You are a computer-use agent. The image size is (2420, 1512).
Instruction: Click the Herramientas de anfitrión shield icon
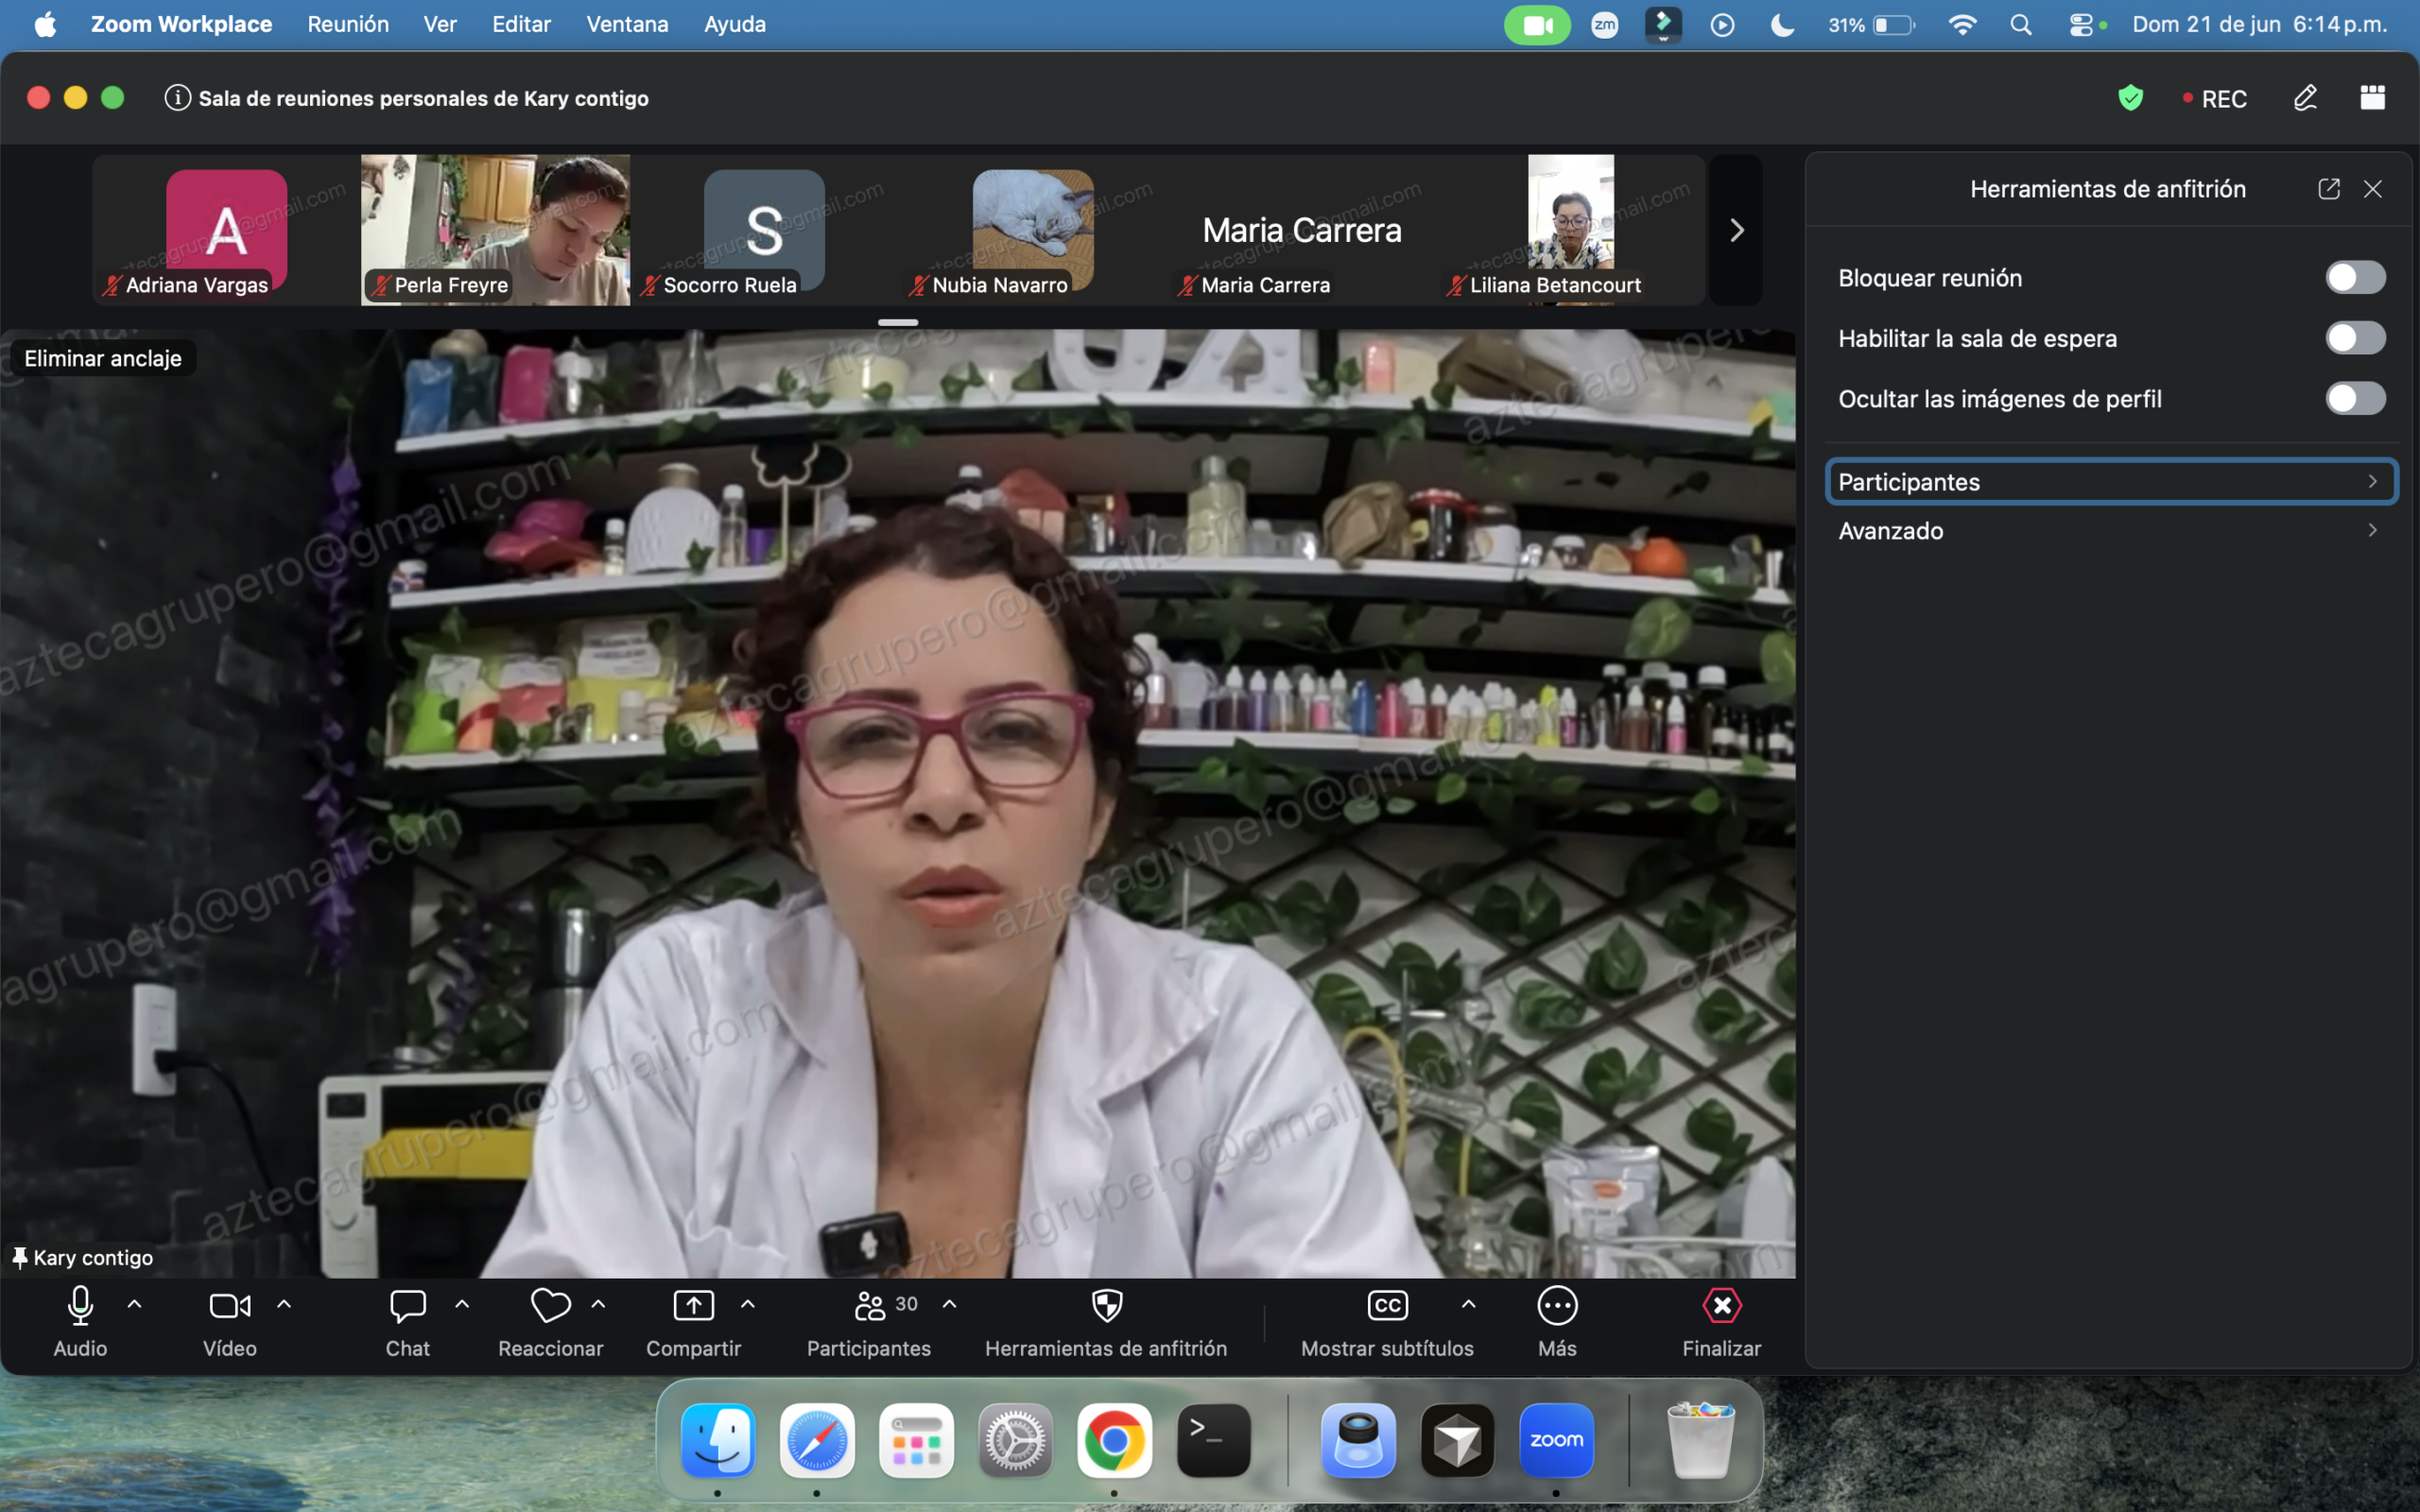[x=1106, y=1305]
